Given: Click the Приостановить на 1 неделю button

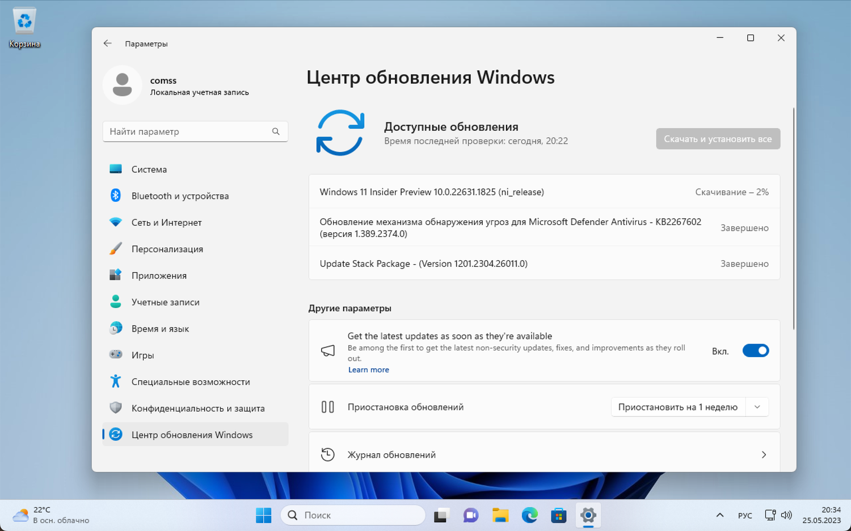Looking at the screenshot, I should coord(678,407).
